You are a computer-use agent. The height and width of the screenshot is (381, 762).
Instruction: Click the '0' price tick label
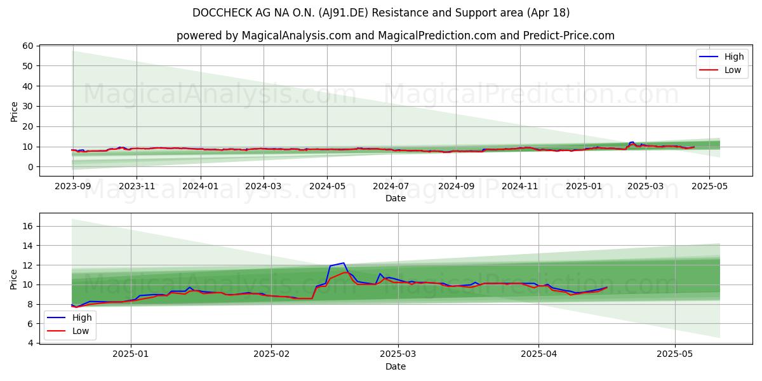click(x=30, y=167)
